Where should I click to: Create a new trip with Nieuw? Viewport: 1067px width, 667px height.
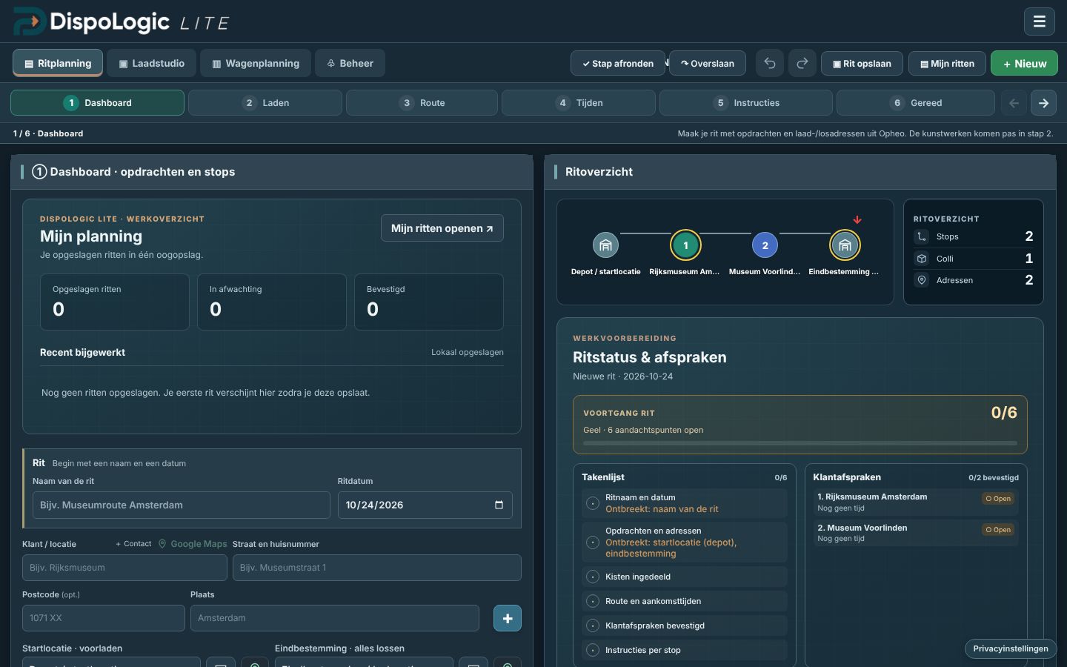point(1024,63)
